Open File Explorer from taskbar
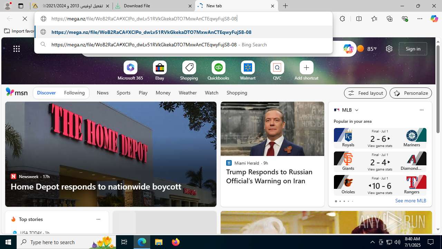442x249 pixels. click(159, 242)
